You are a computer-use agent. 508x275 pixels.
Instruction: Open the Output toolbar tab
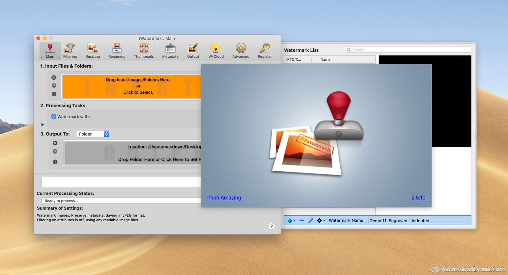click(193, 51)
